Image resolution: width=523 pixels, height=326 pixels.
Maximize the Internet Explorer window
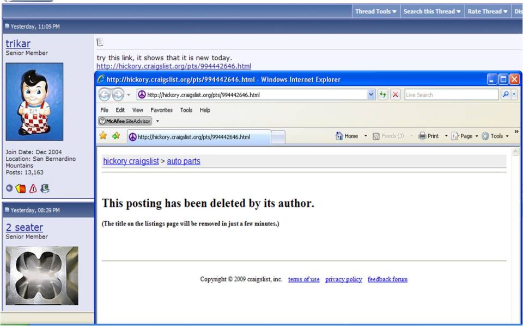pos(503,79)
